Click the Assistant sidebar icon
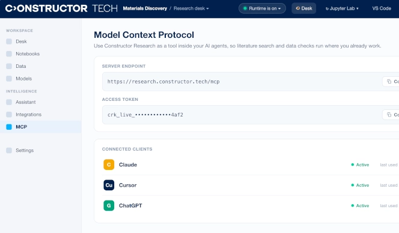Screen dimensions: 399x233 pyautogui.click(x=9, y=102)
